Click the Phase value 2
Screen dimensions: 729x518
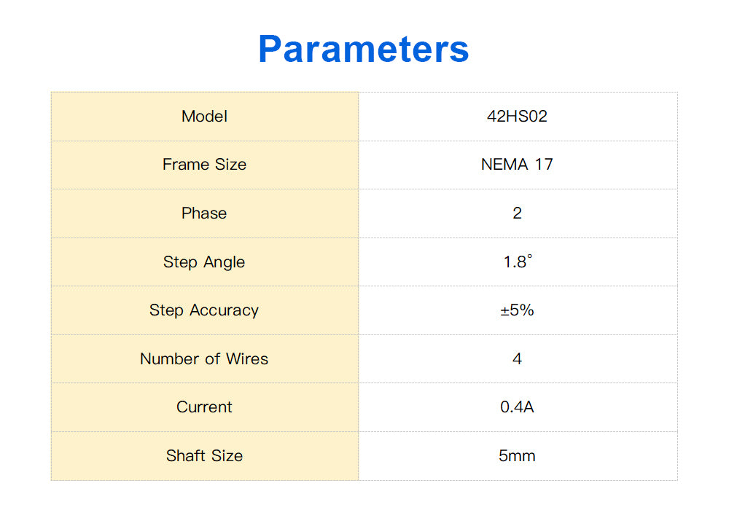click(x=517, y=213)
